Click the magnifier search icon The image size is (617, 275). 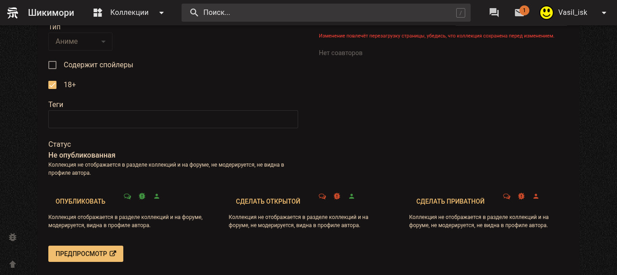coord(194,13)
